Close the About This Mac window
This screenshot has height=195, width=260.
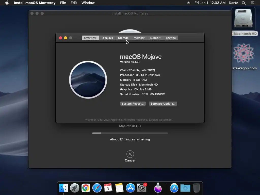60,38
